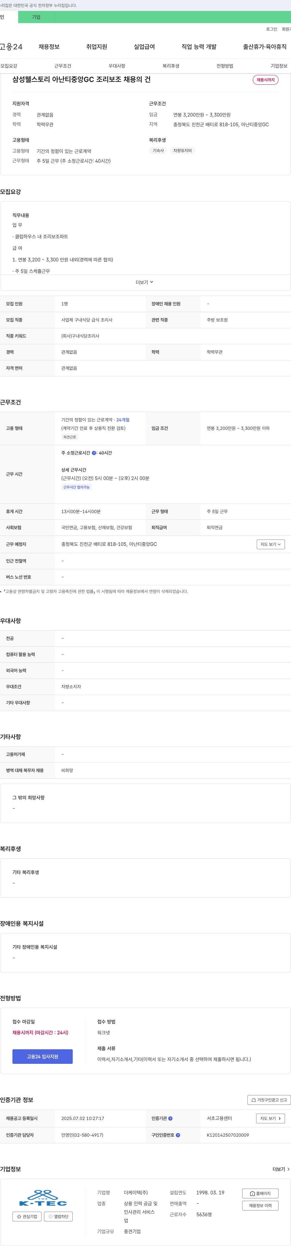The image size is (291, 1246).
Task: Click the 고용24 입사지원 button
Action: coord(42,1056)
